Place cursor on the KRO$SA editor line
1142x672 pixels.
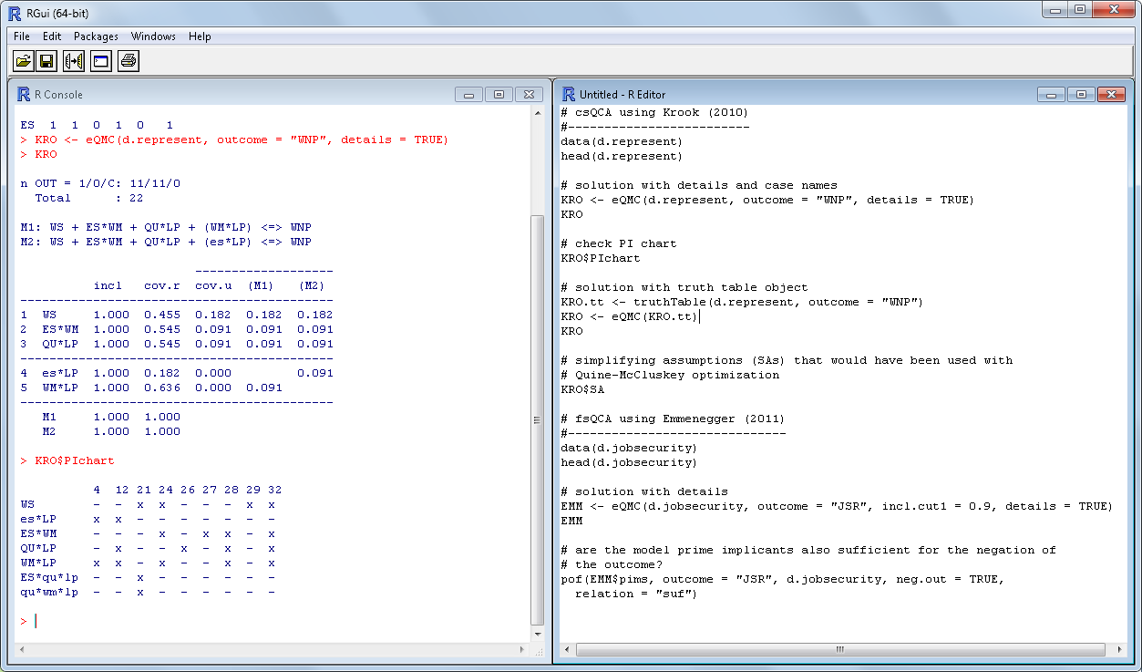click(583, 389)
